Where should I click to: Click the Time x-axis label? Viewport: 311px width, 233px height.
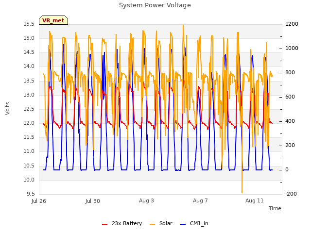[275, 208]
